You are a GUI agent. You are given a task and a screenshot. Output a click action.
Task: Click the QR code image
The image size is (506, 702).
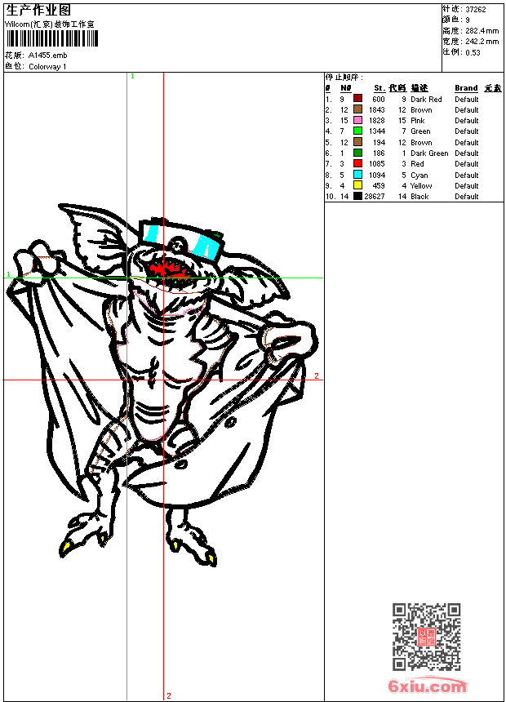[427, 637]
